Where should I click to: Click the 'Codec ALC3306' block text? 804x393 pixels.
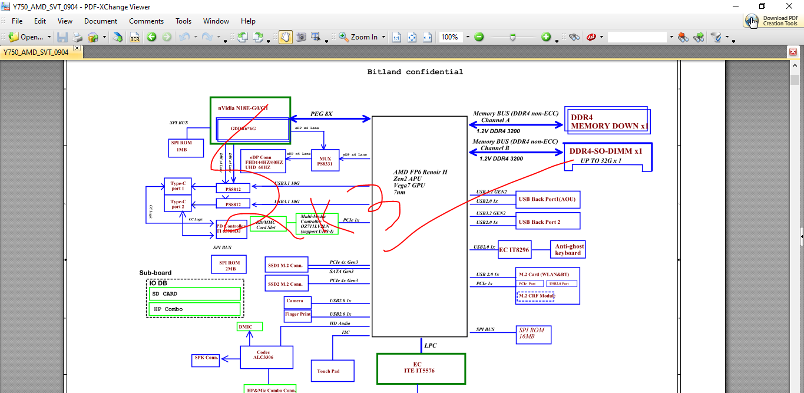263,355
